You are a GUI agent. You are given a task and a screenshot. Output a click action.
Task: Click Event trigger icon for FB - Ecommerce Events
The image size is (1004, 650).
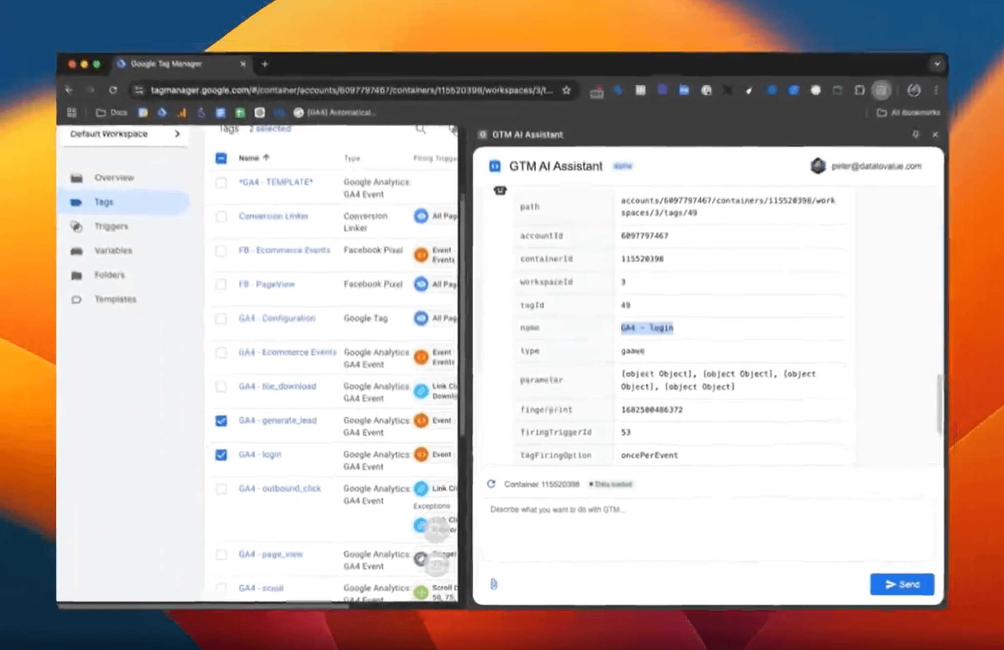point(421,255)
